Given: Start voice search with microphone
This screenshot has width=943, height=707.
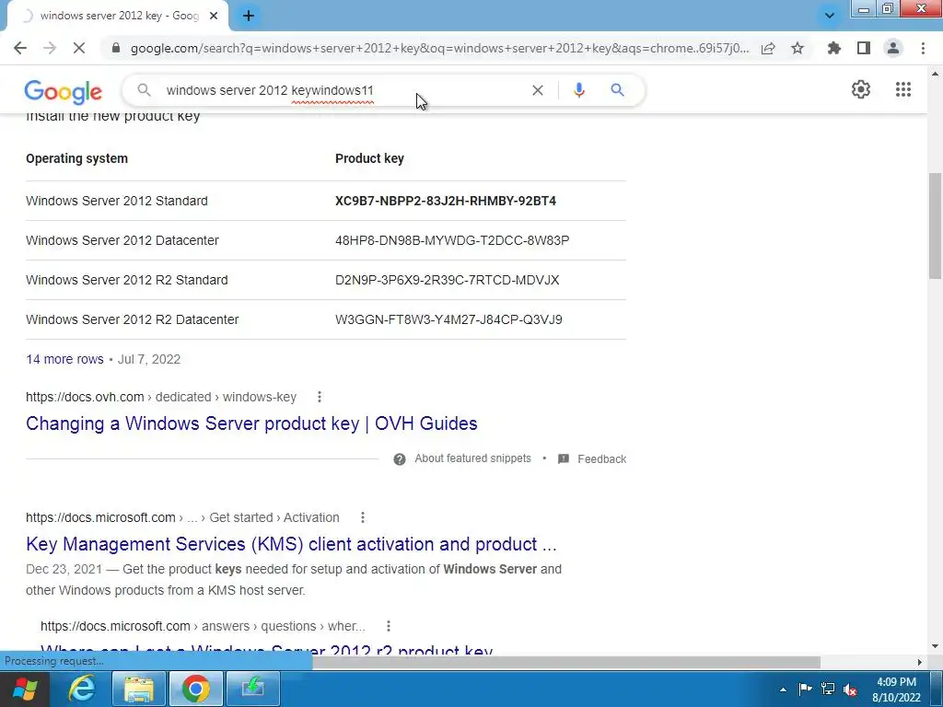Looking at the screenshot, I should tap(578, 90).
